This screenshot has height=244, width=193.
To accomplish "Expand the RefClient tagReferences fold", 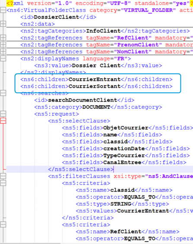I will pyautogui.click(x=3, y=38).
